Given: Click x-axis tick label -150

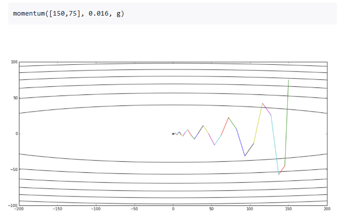Looking at the screenshot, I should click(57, 209).
